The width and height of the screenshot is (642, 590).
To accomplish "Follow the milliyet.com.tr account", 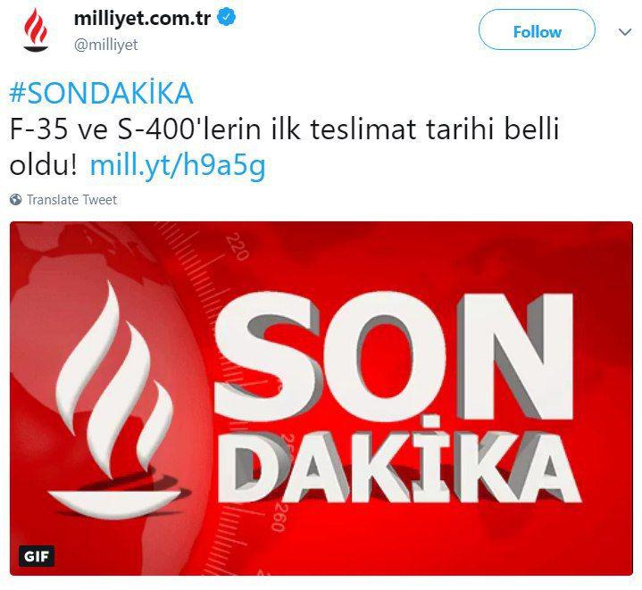I will (x=537, y=29).
